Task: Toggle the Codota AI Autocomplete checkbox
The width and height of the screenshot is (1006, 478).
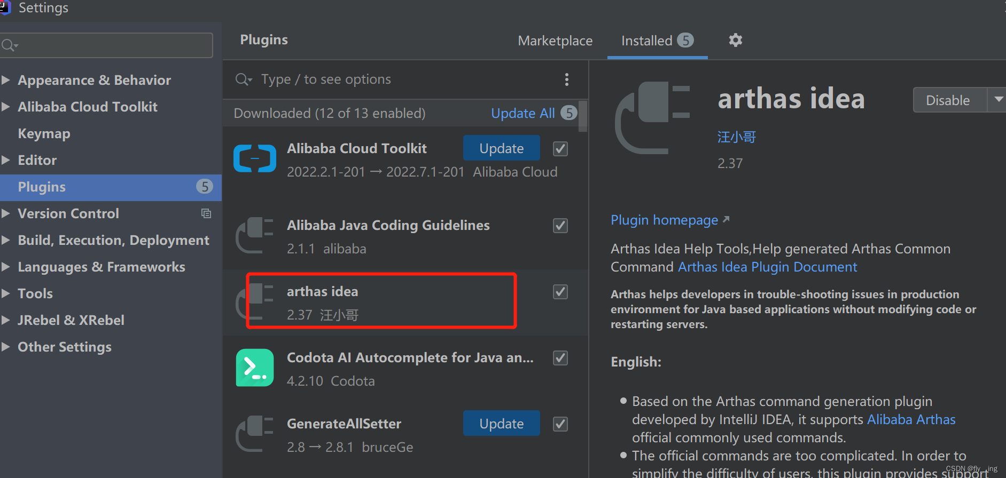Action: click(560, 358)
